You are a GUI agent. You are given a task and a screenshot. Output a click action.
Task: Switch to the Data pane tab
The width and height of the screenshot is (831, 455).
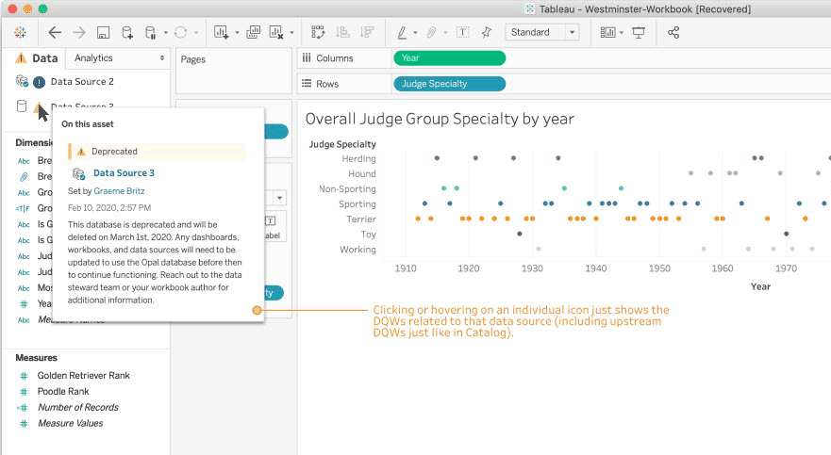44,58
